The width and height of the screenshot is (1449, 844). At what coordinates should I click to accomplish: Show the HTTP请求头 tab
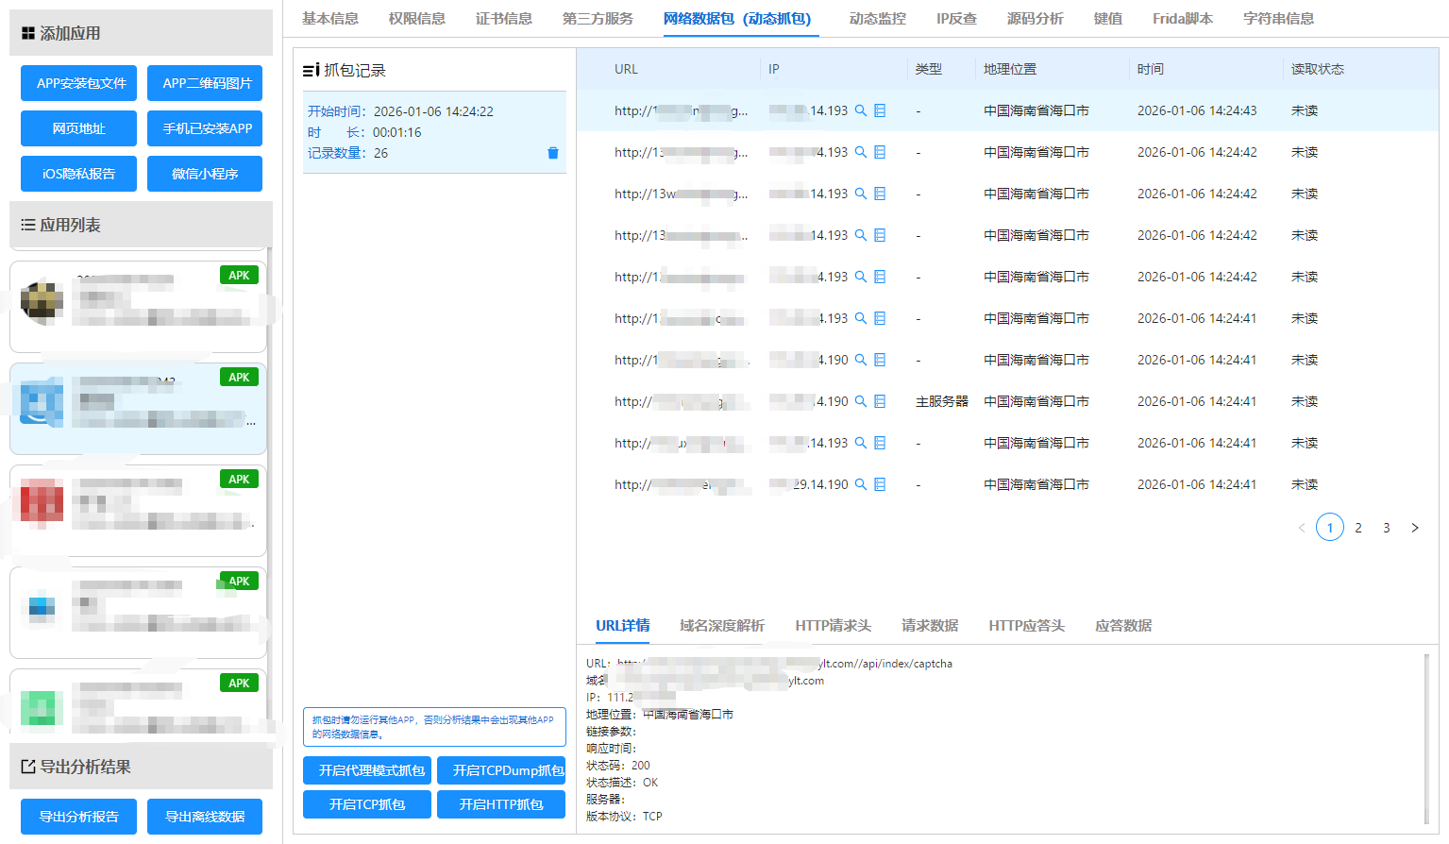click(833, 626)
